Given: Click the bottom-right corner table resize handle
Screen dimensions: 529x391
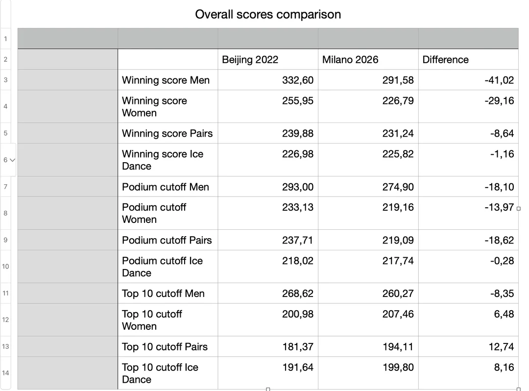Looking at the screenshot, I should [x=519, y=389].
